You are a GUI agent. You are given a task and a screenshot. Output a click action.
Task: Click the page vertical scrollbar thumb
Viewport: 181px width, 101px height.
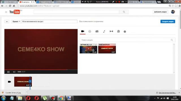pos(180,19)
